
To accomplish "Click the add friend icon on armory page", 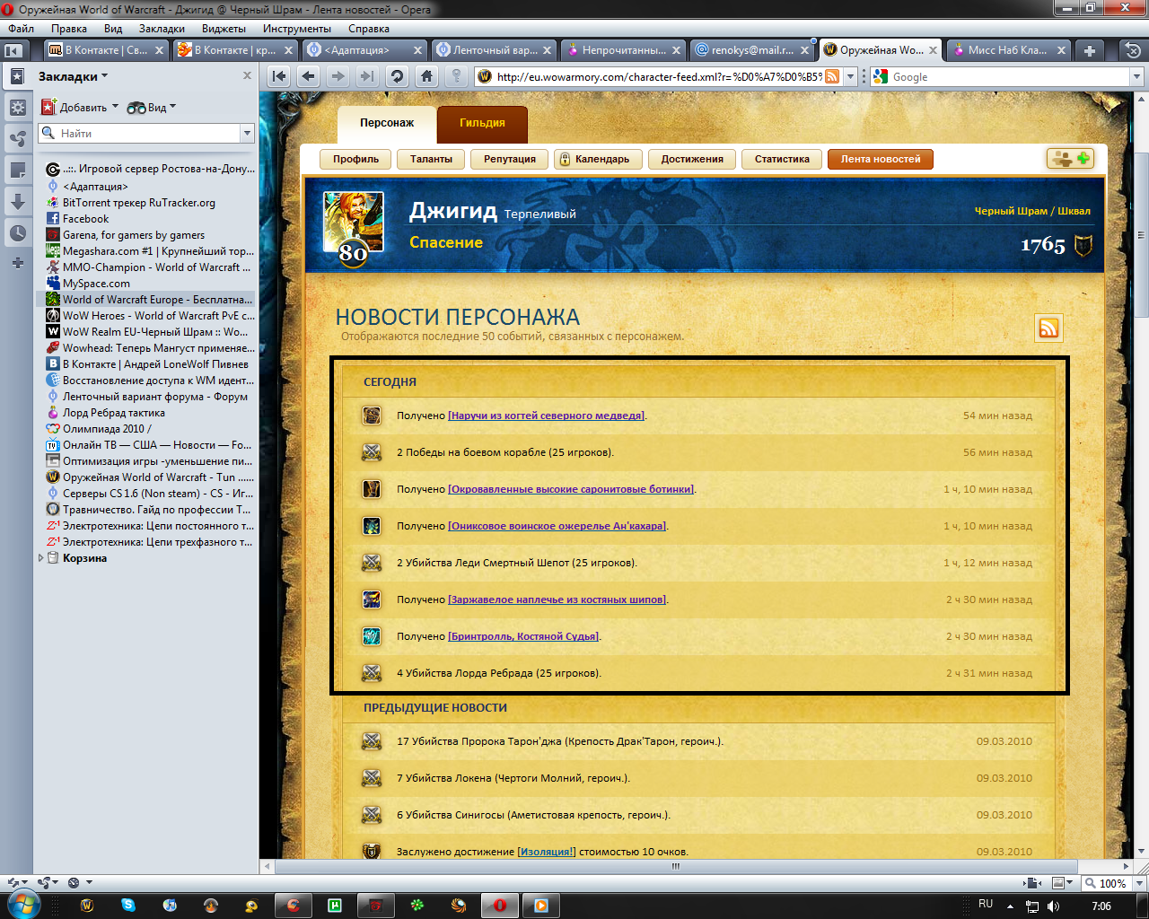I will pyautogui.click(x=1070, y=159).
